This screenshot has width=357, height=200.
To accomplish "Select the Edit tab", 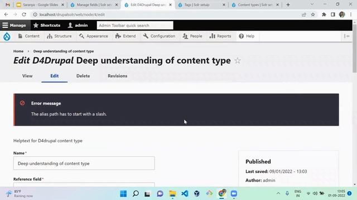I will click(55, 76).
